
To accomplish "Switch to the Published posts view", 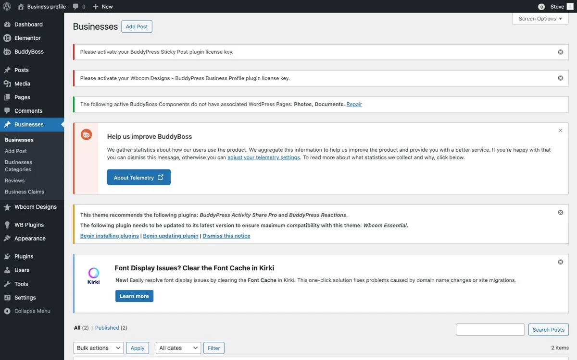I will 107,328.
